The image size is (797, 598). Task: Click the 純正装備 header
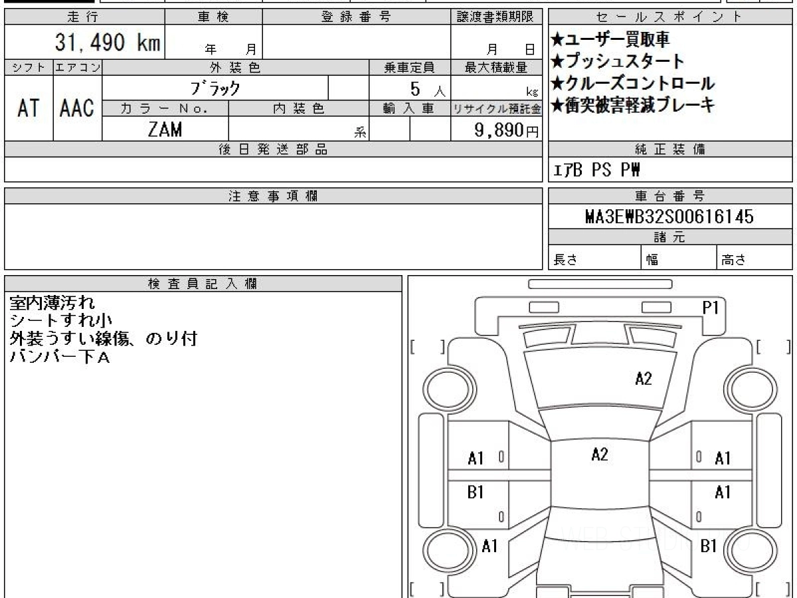click(670, 149)
